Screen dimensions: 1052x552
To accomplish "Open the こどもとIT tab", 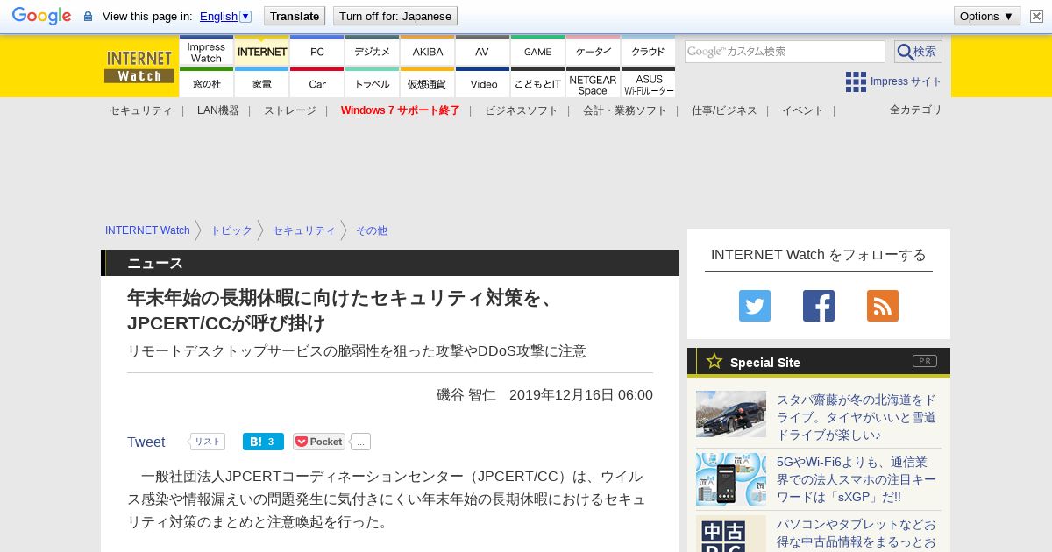I will (537, 83).
